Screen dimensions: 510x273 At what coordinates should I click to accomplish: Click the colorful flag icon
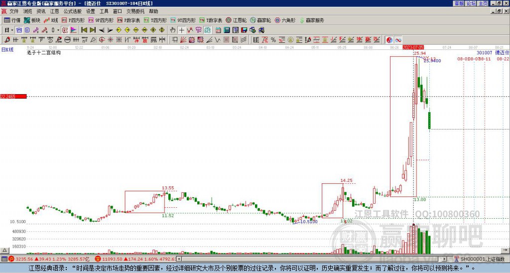tap(74, 30)
